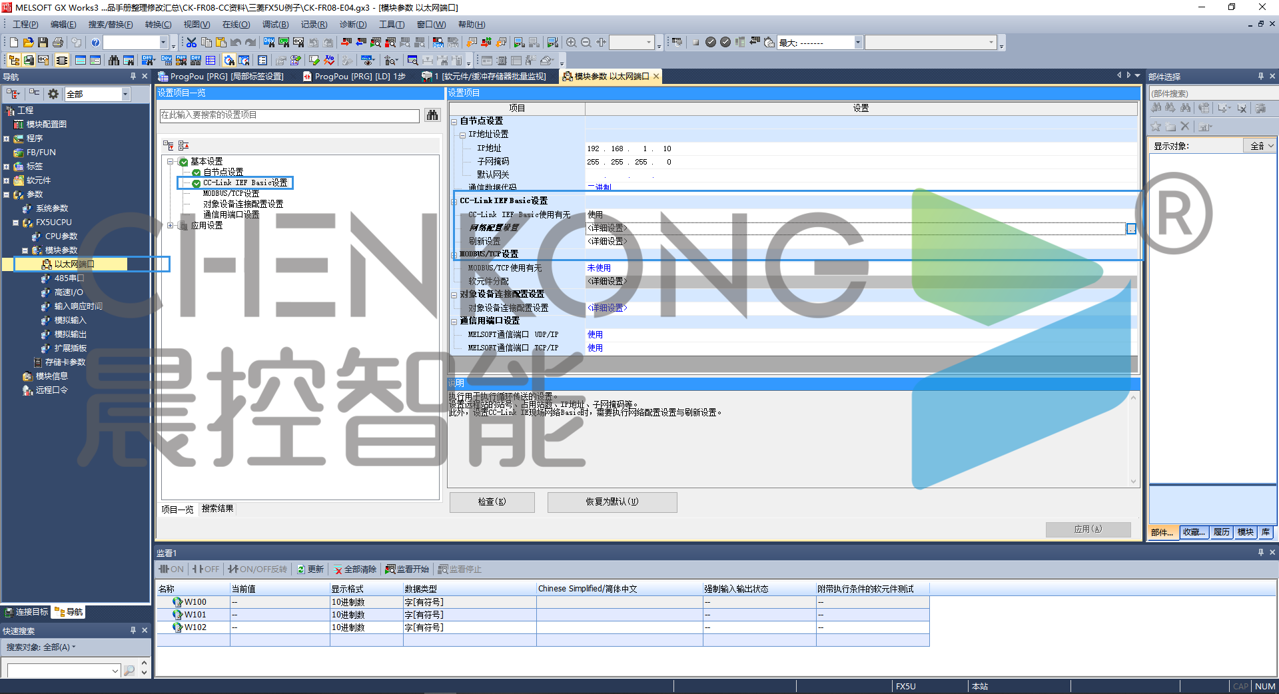Select CC-Link IEF Basic设置 in settings tree
The image size is (1279, 694).
[245, 183]
